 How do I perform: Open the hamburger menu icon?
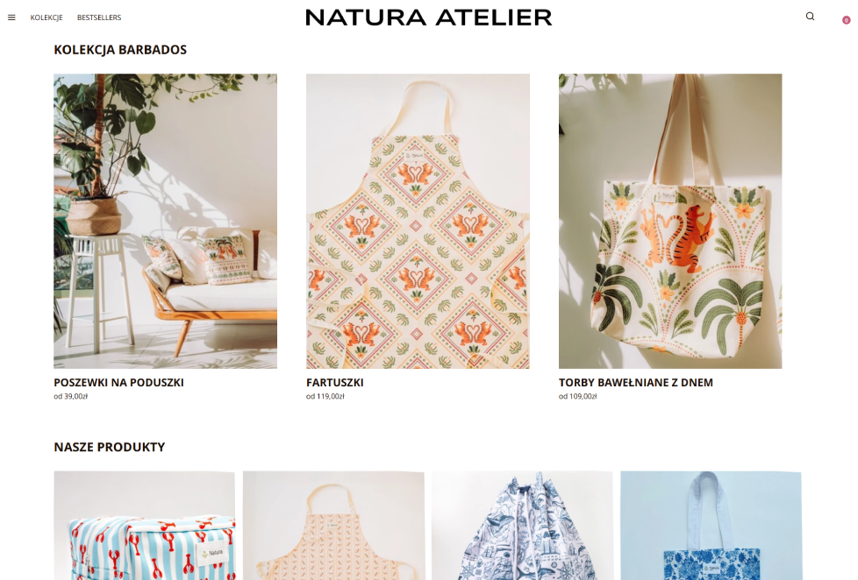11,18
